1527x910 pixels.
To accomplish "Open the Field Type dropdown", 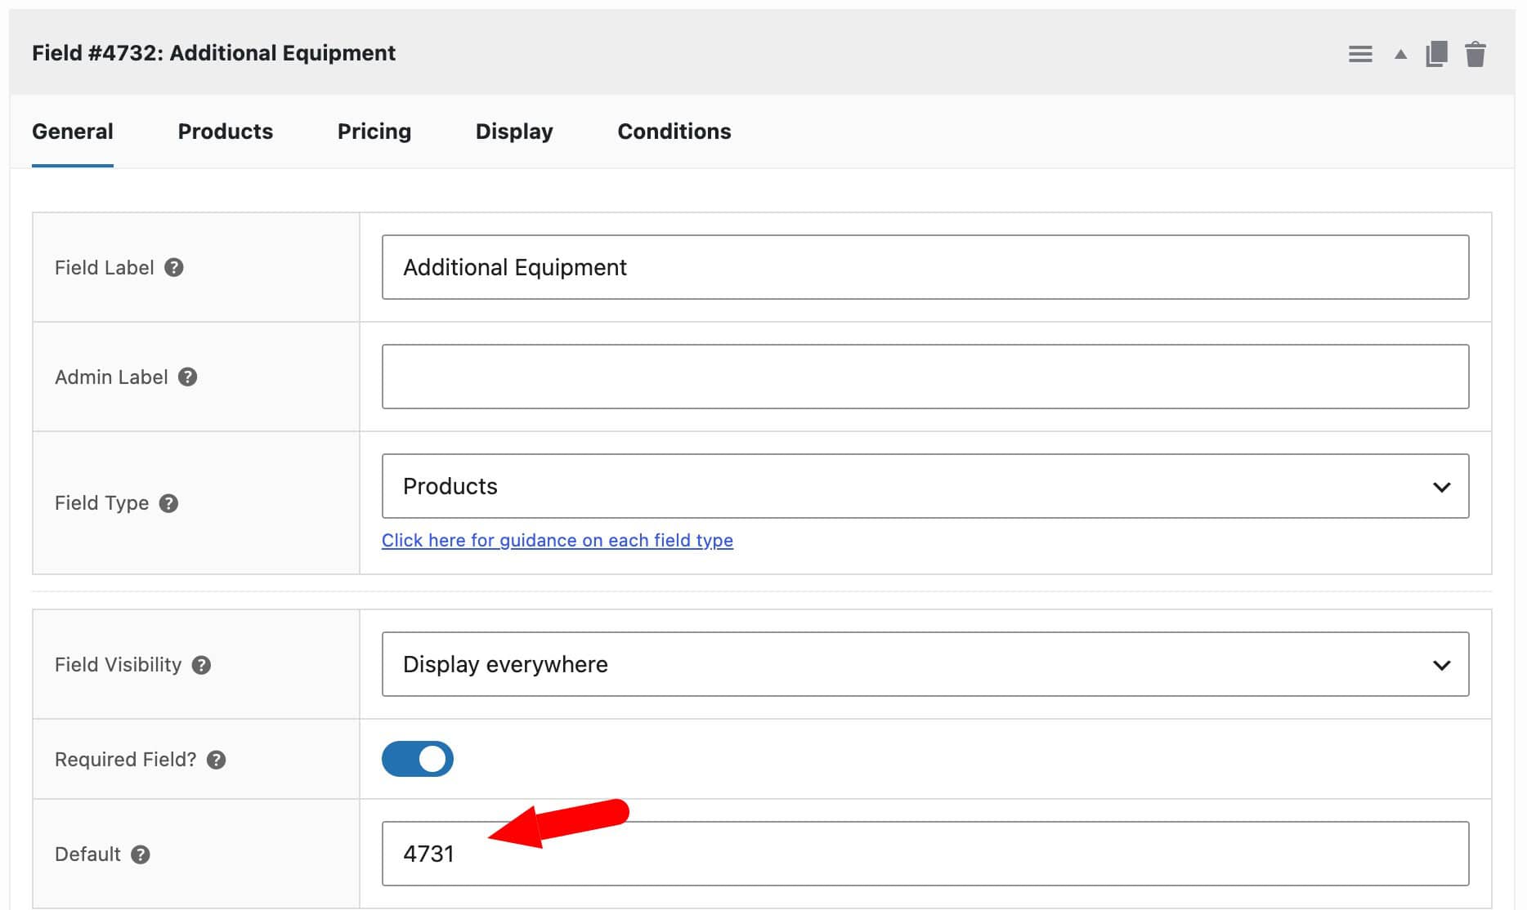I will 925,486.
